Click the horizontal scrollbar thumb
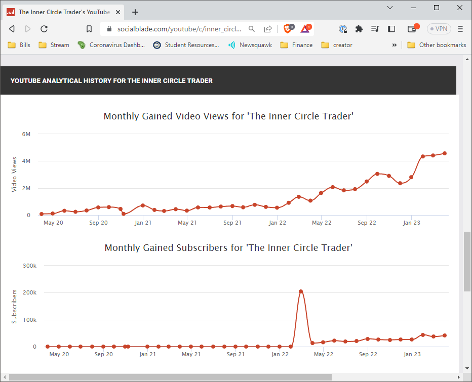Image resolution: width=472 pixels, height=382 pixels. pyautogui.click(x=170, y=377)
